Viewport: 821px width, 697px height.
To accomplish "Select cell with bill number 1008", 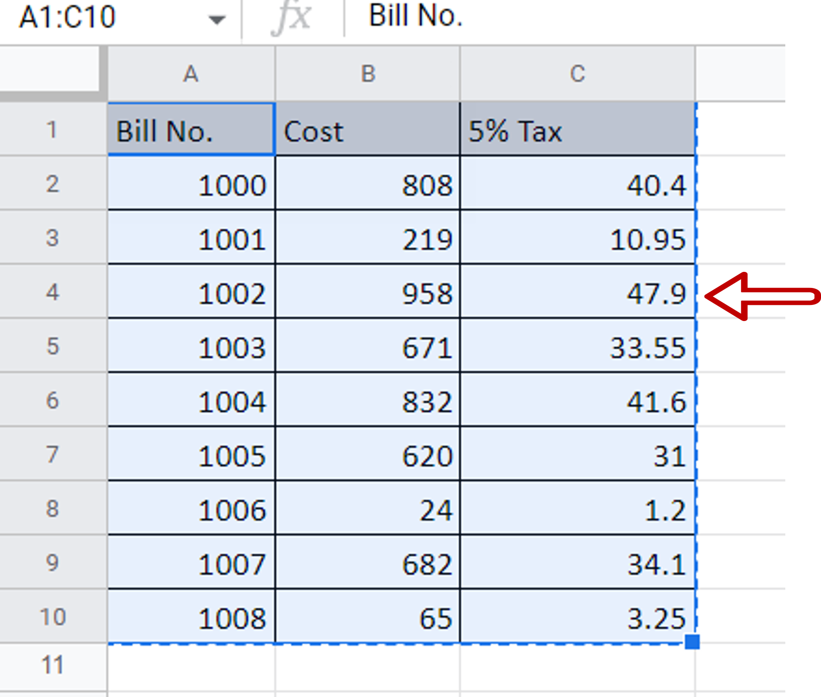I will [191, 616].
